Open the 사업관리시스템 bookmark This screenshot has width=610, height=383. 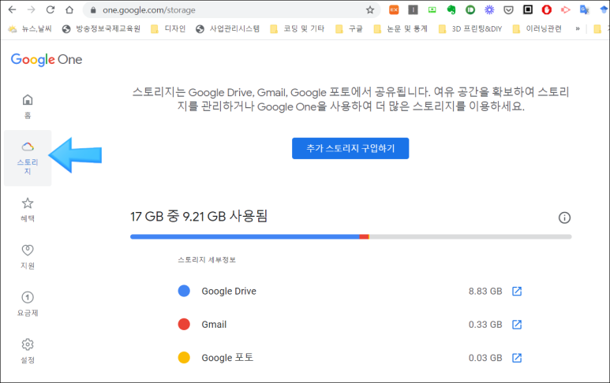[228, 28]
